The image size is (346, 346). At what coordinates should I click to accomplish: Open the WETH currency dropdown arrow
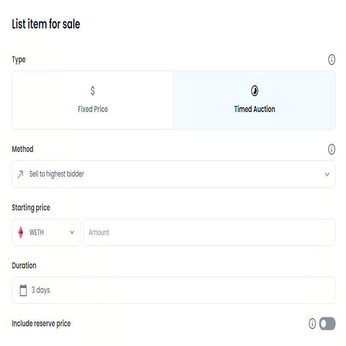tap(72, 232)
